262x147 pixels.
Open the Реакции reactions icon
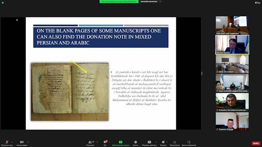tap(163, 142)
